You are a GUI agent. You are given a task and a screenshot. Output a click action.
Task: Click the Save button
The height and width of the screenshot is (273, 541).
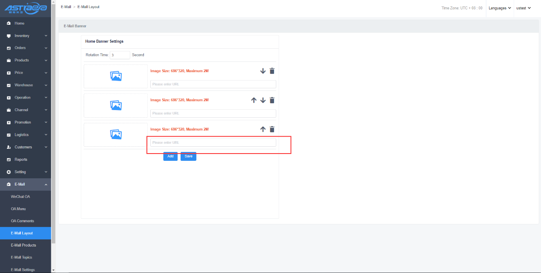[188, 156]
